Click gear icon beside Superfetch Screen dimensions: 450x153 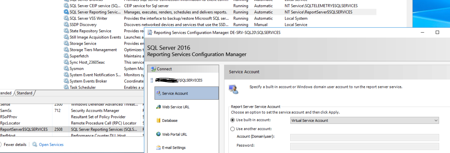click(x=66, y=56)
